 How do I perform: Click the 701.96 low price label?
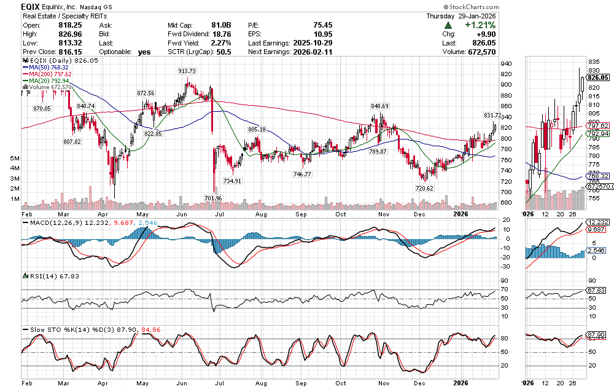(x=213, y=198)
